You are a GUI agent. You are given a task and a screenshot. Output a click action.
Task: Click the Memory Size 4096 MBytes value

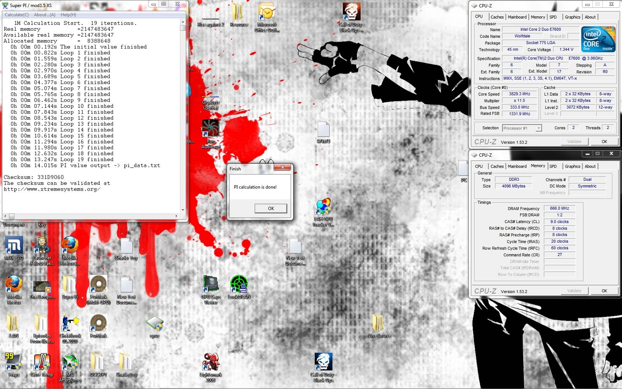(x=514, y=186)
